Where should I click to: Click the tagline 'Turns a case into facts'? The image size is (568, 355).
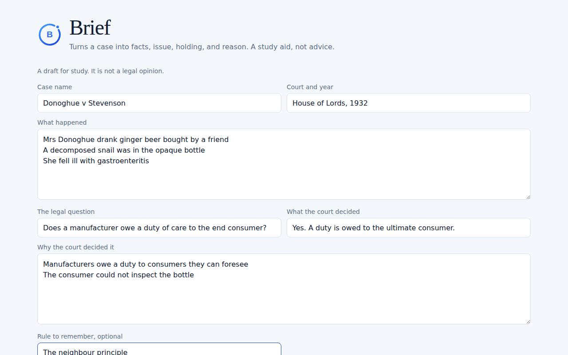(202, 47)
